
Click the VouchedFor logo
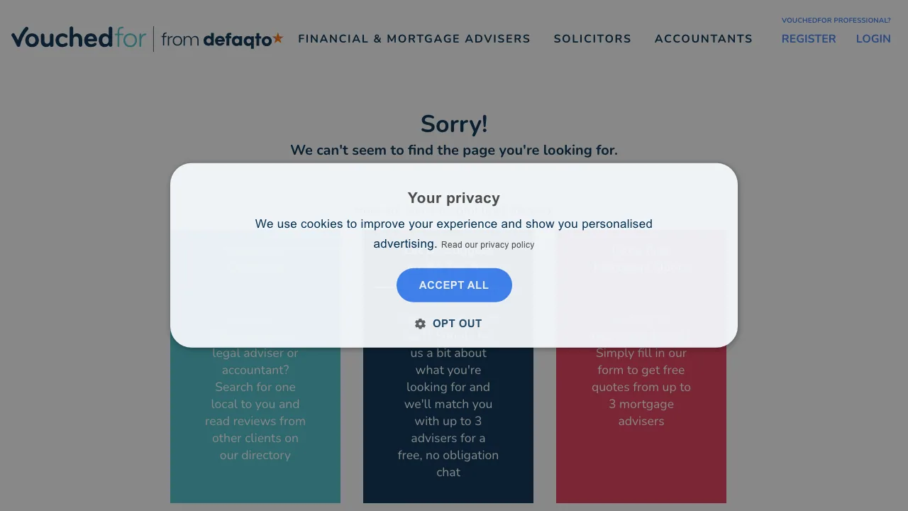tap(78, 38)
